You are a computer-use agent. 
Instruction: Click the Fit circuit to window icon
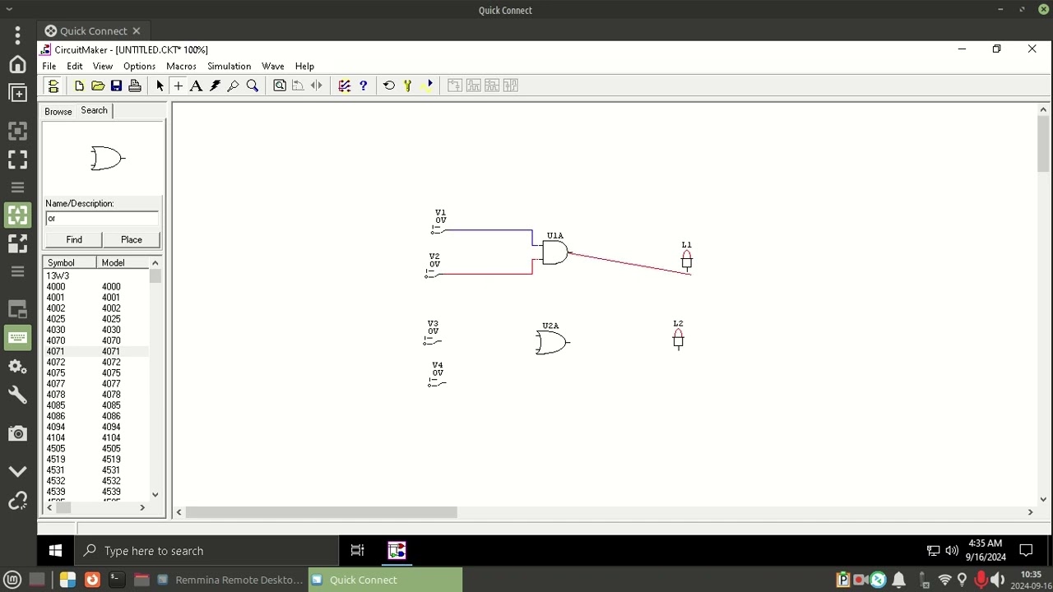tap(280, 86)
